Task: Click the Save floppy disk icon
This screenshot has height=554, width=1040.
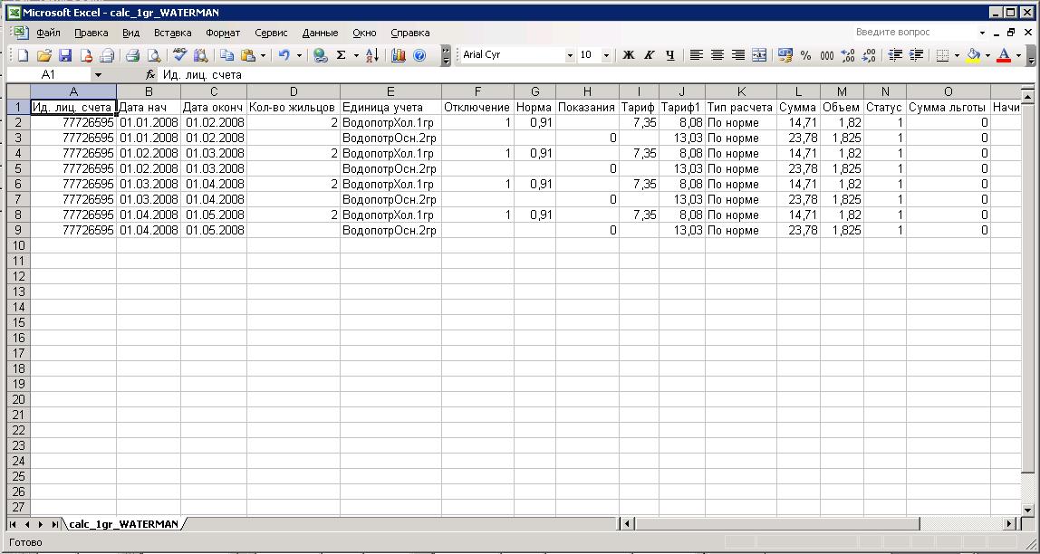Action: [64, 55]
